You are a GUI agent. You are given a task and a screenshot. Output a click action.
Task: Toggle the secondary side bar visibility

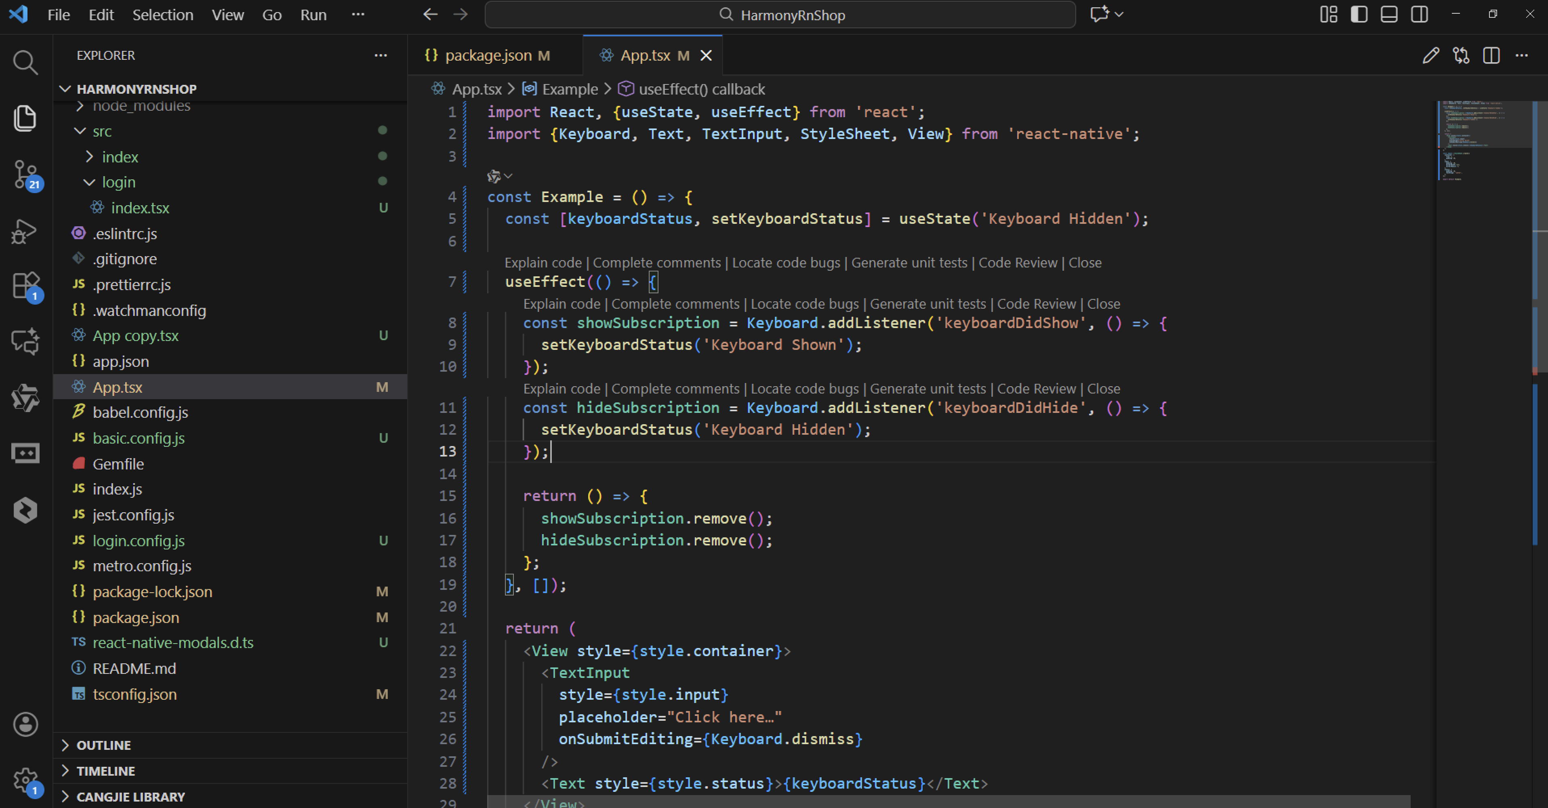(x=1420, y=15)
